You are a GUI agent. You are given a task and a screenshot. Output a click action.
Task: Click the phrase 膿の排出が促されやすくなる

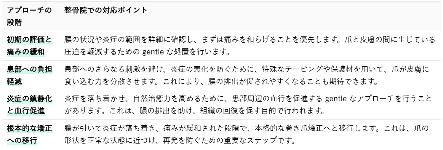[x=257, y=81]
